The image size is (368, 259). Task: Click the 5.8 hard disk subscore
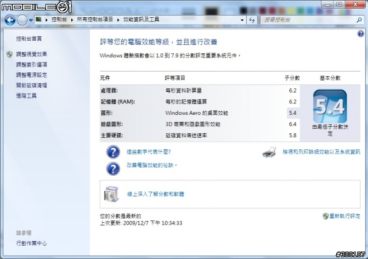(293, 136)
